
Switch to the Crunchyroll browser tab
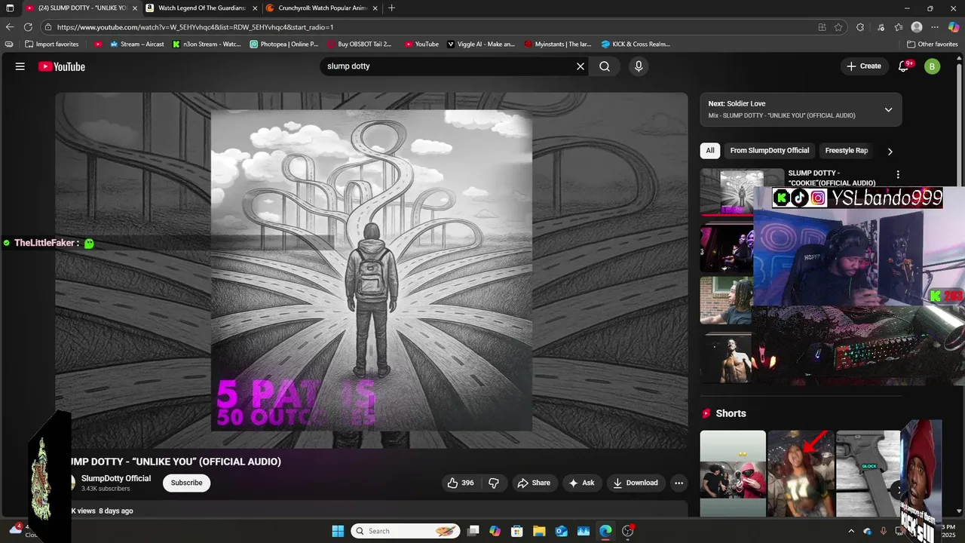[322, 8]
